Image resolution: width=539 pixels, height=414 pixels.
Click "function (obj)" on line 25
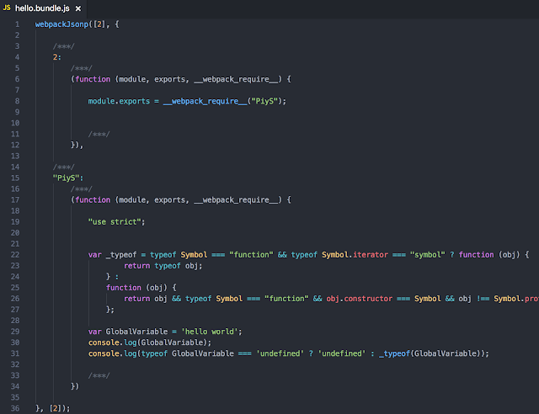tap(136, 288)
